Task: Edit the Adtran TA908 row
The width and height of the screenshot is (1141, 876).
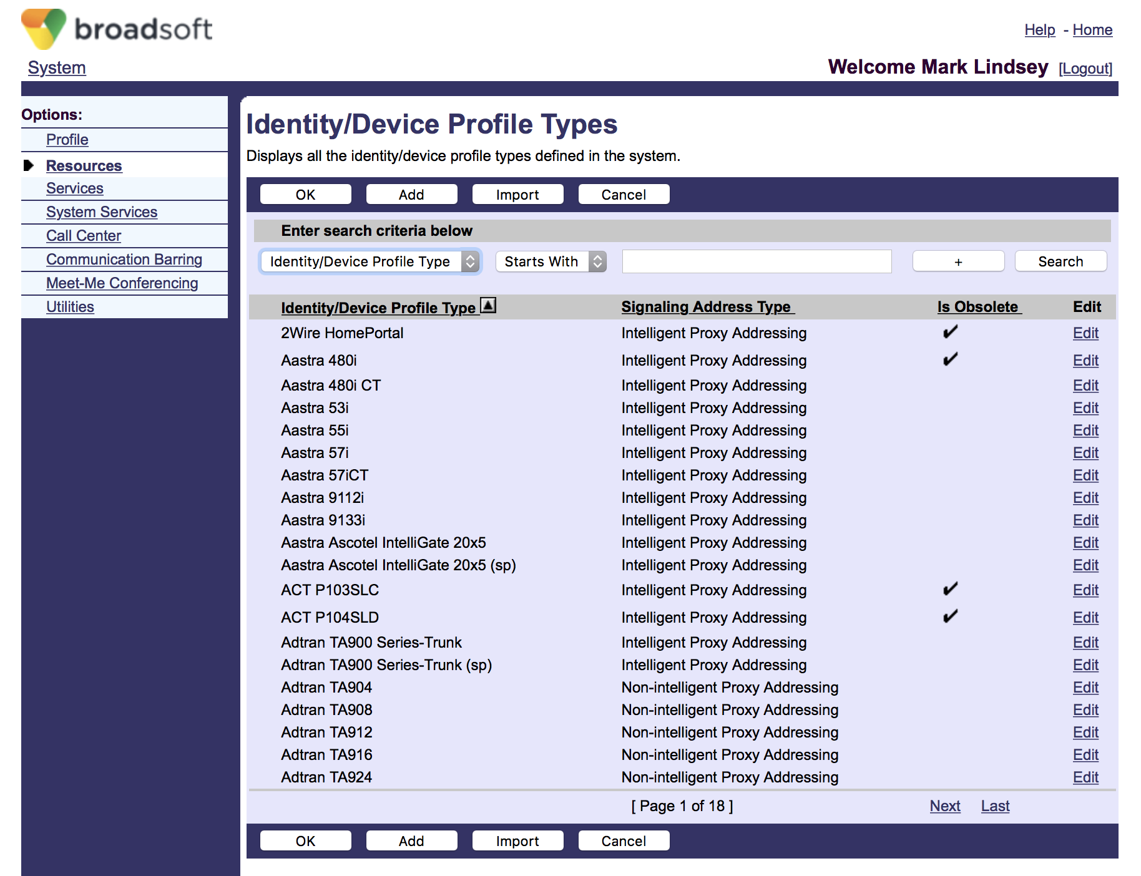Action: click(1085, 710)
